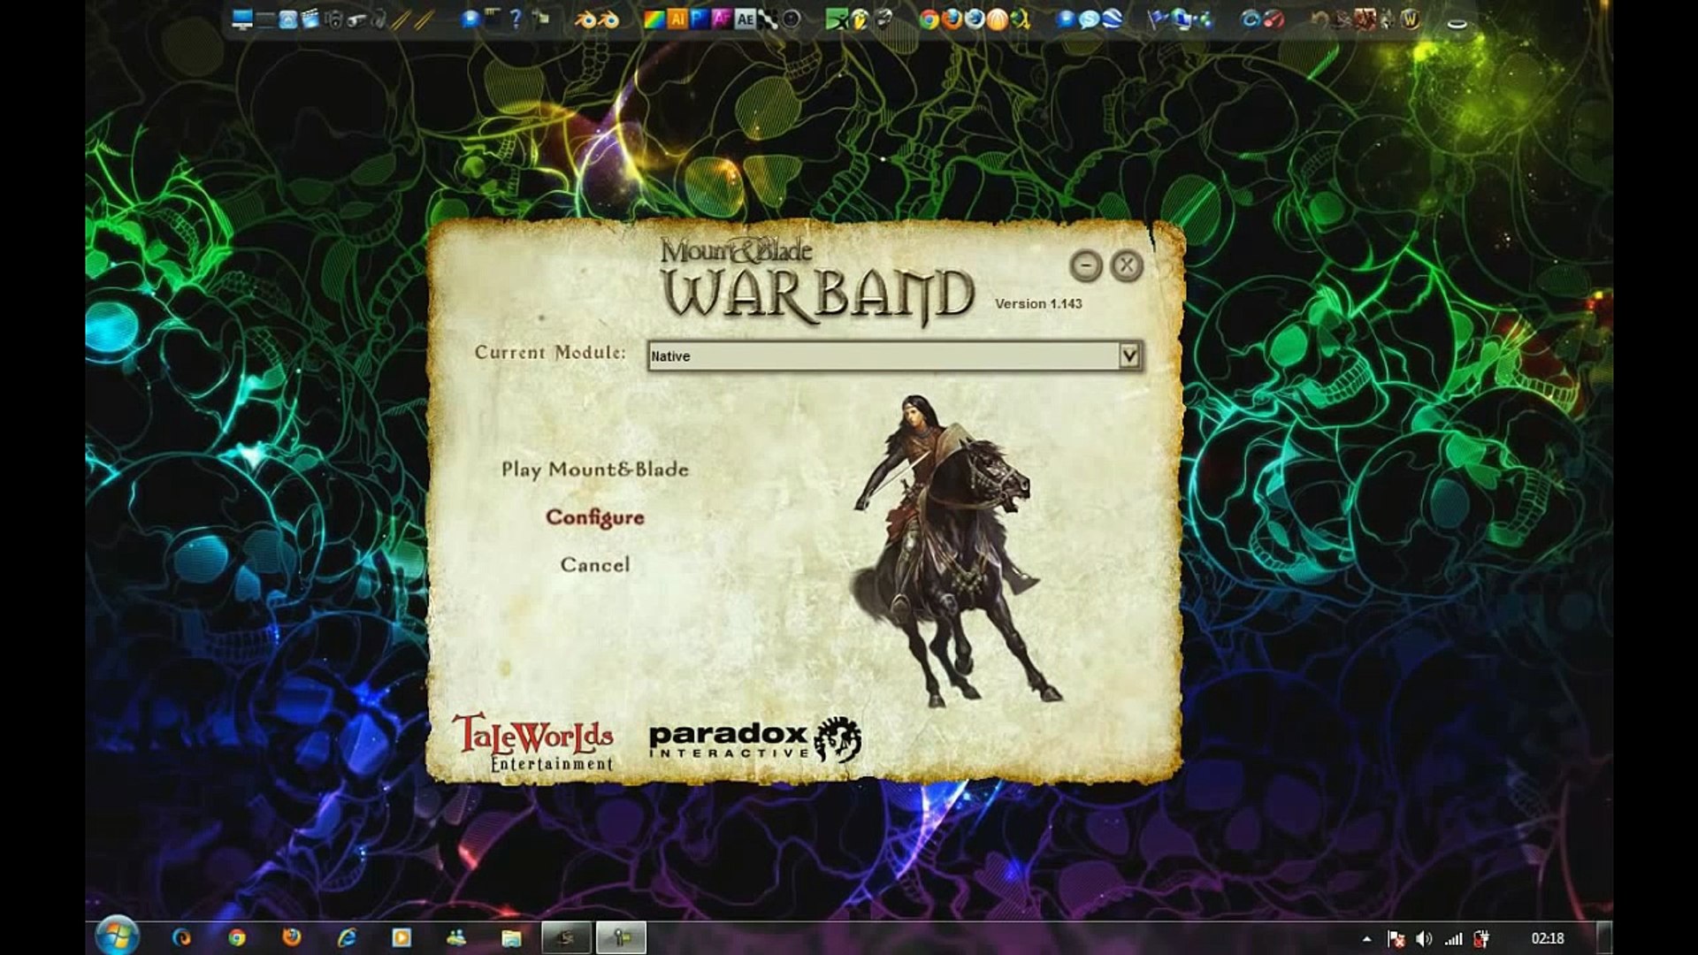Click the Show desktop button on taskbar
This screenshot has height=955, width=1698.
coord(1605,937)
